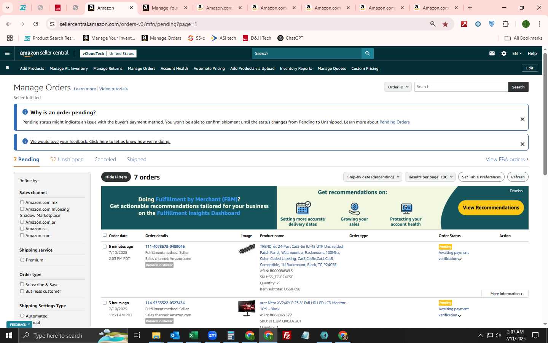Click the Refresh button
Image resolution: width=548 pixels, height=343 pixels.
pos(518,177)
